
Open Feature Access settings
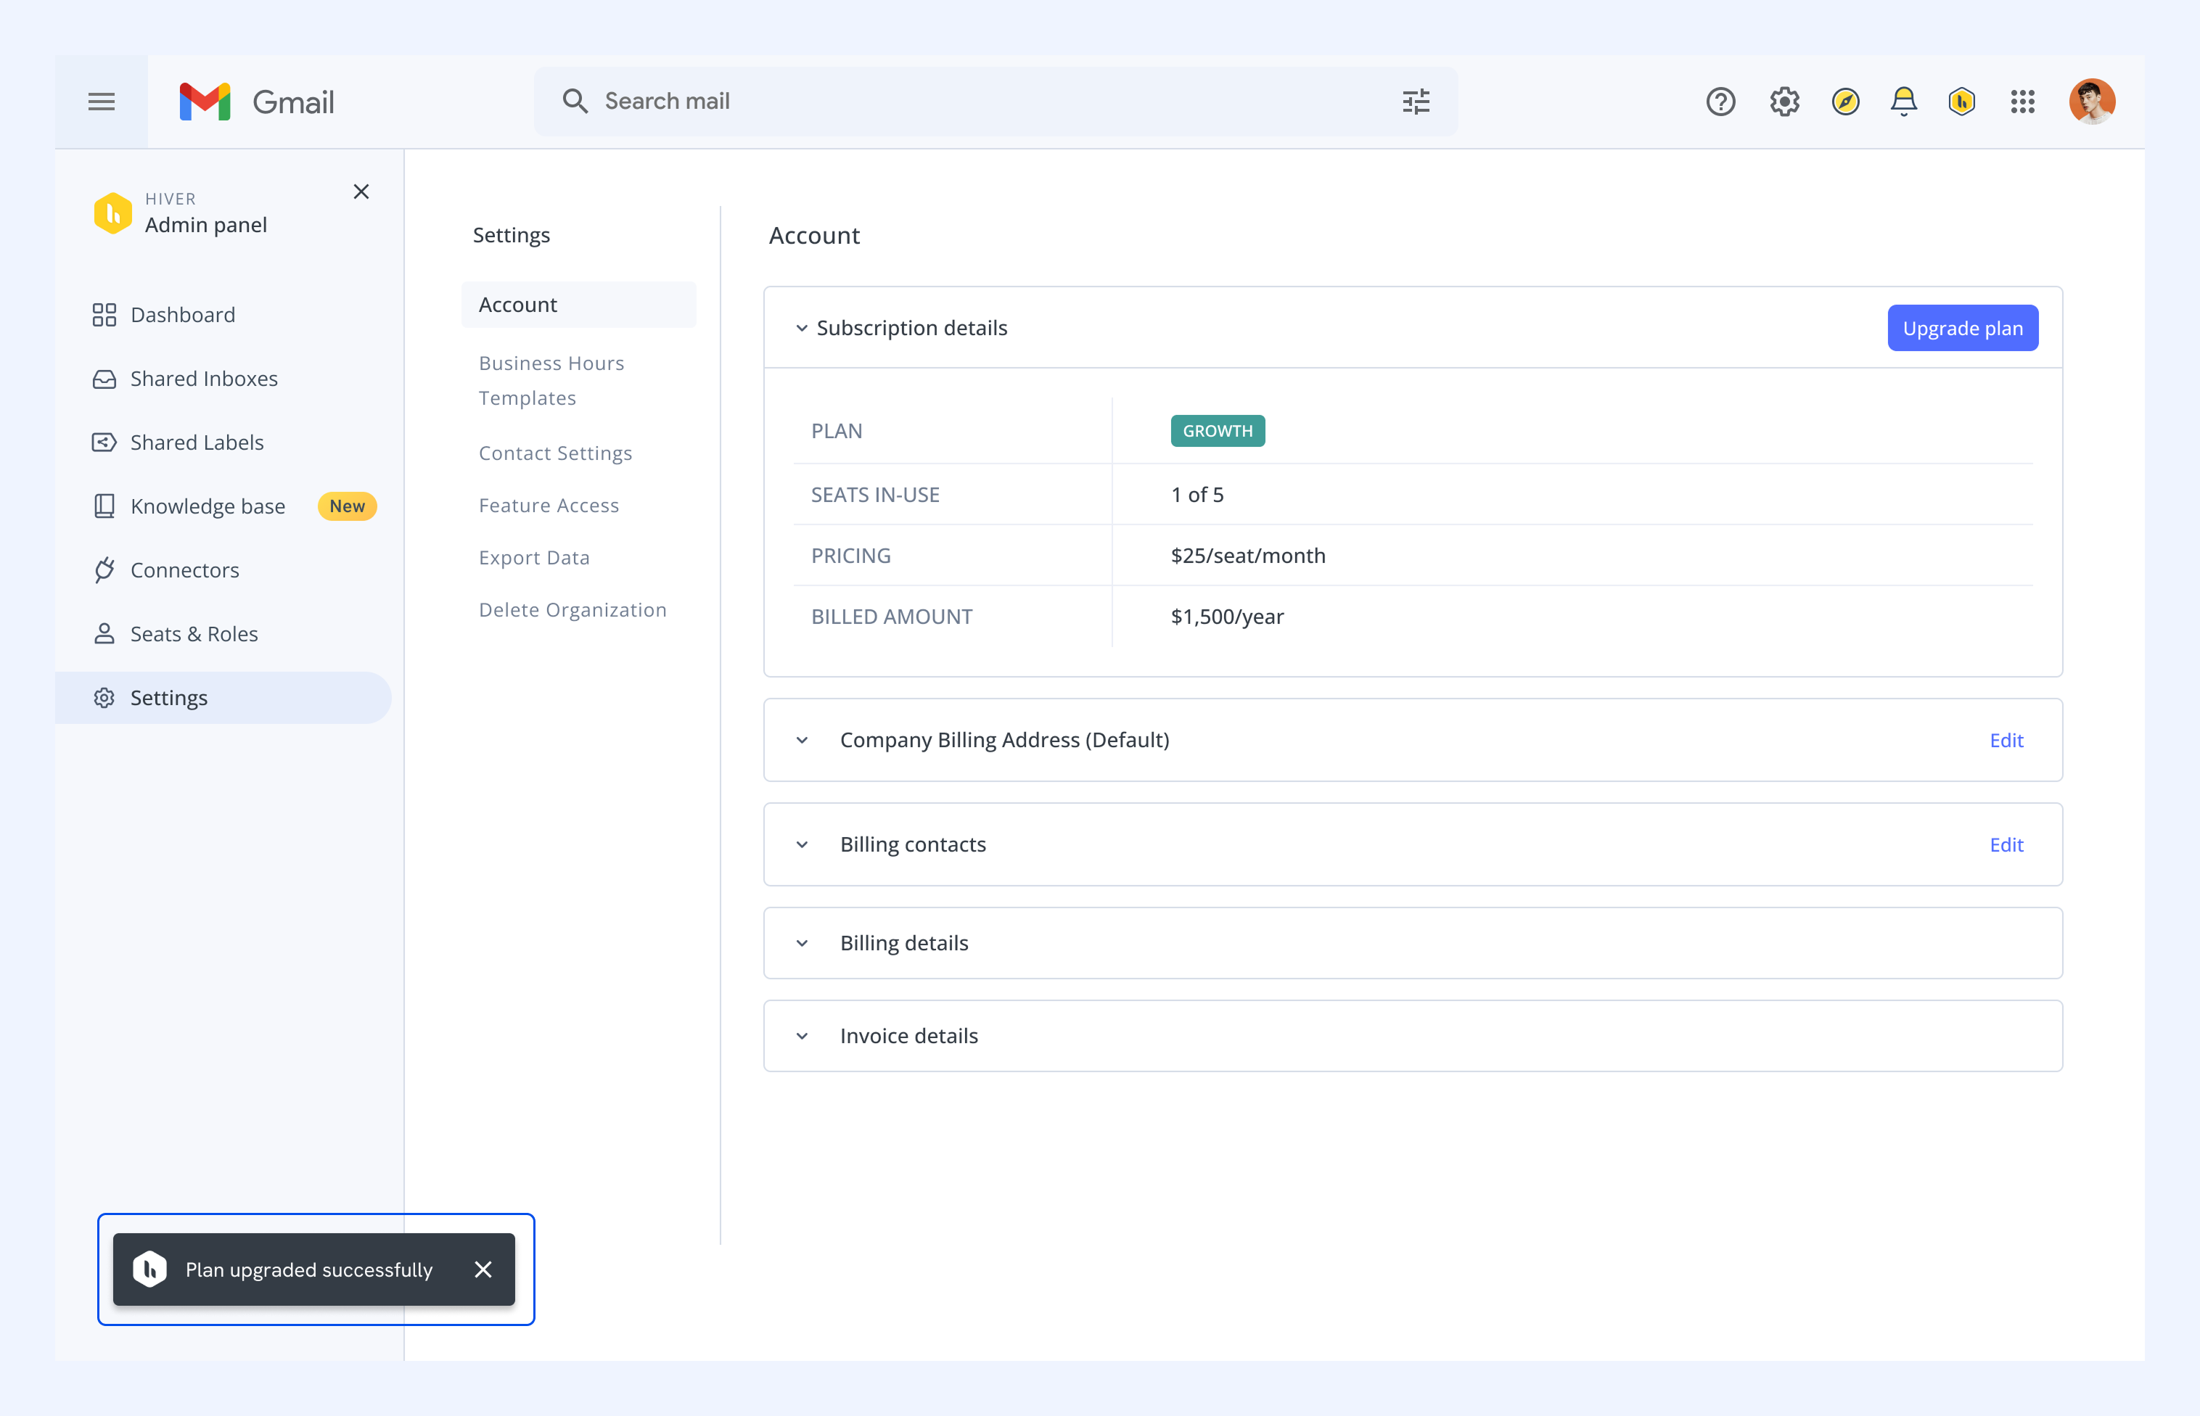click(549, 505)
